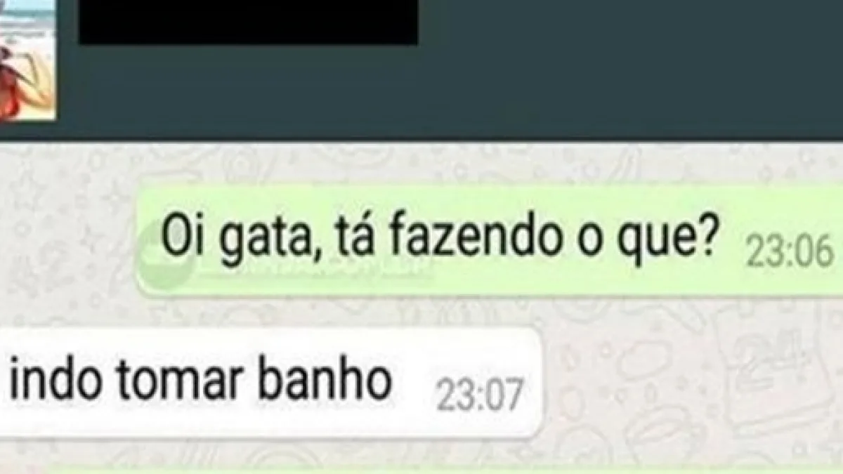The width and height of the screenshot is (843, 474).
Task: Open the contact profile picture thumbnail
Action: point(27,60)
